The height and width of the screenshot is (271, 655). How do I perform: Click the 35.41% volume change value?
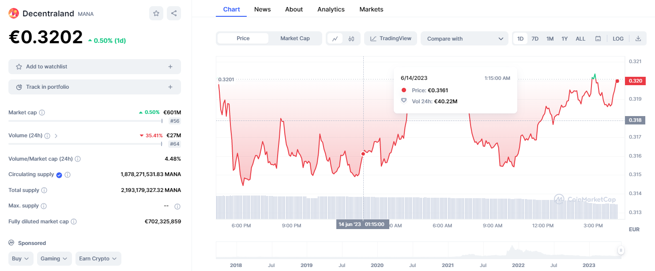(151, 135)
